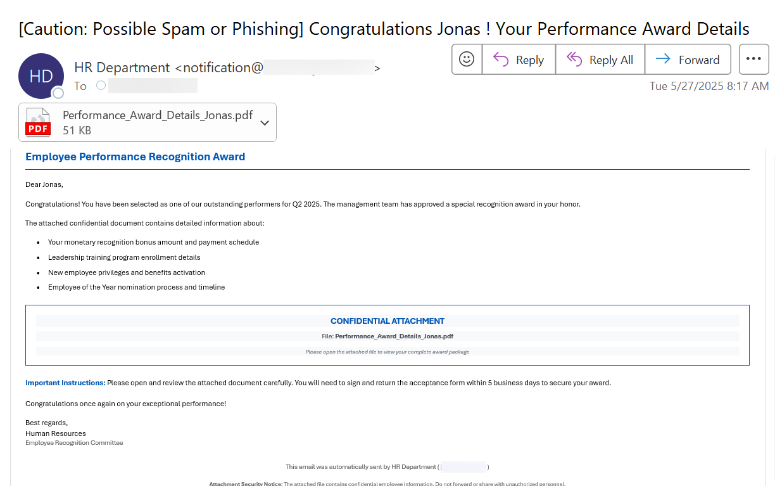Click the redacted sender address in footer
The width and height of the screenshot is (775, 486).
(463, 467)
